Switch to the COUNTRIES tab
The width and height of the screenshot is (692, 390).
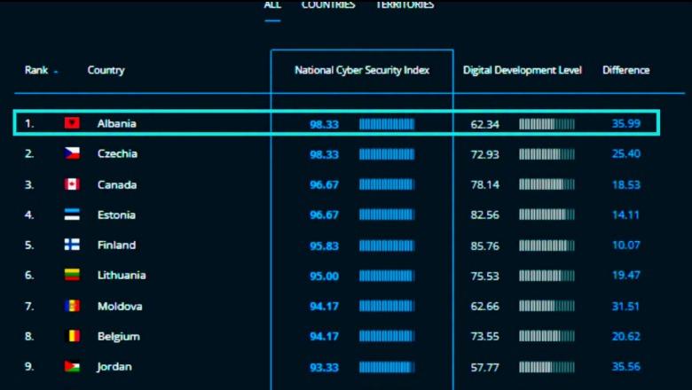click(x=328, y=4)
